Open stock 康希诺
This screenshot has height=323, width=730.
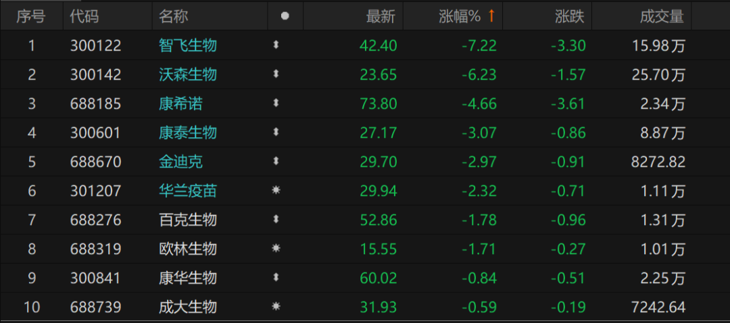(180, 104)
